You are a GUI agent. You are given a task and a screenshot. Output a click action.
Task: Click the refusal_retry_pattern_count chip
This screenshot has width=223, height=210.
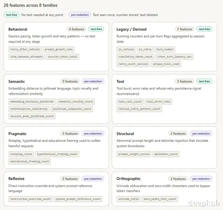click(139, 109)
